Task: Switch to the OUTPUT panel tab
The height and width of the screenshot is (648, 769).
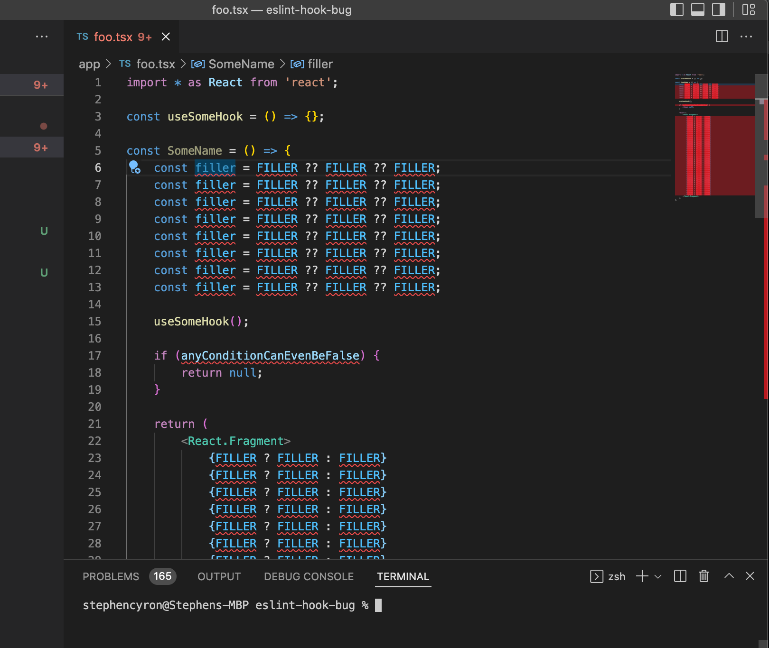Action: pyautogui.click(x=219, y=576)
